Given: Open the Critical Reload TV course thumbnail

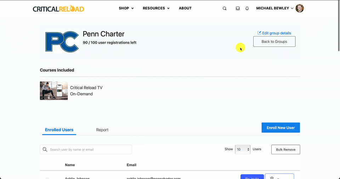Looking at the screenshot, I should tap(54, 91).
